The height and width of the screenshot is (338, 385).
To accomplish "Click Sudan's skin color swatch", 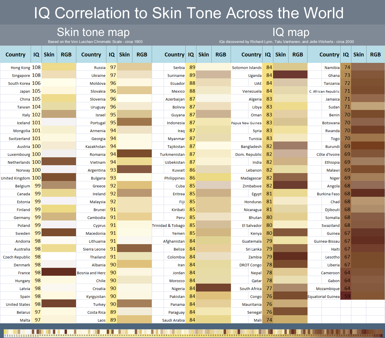I will click(368, 107).
